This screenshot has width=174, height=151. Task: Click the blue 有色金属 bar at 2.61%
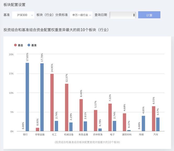click(x=85, y=126)
